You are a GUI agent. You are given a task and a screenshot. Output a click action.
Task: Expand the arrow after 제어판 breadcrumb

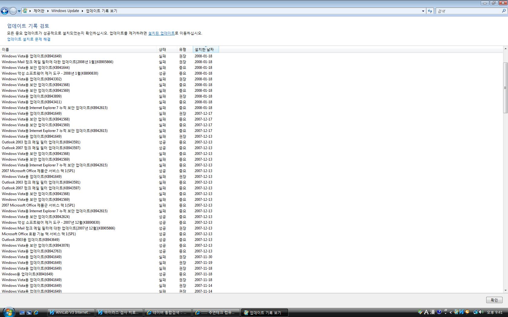pos(48,11)
